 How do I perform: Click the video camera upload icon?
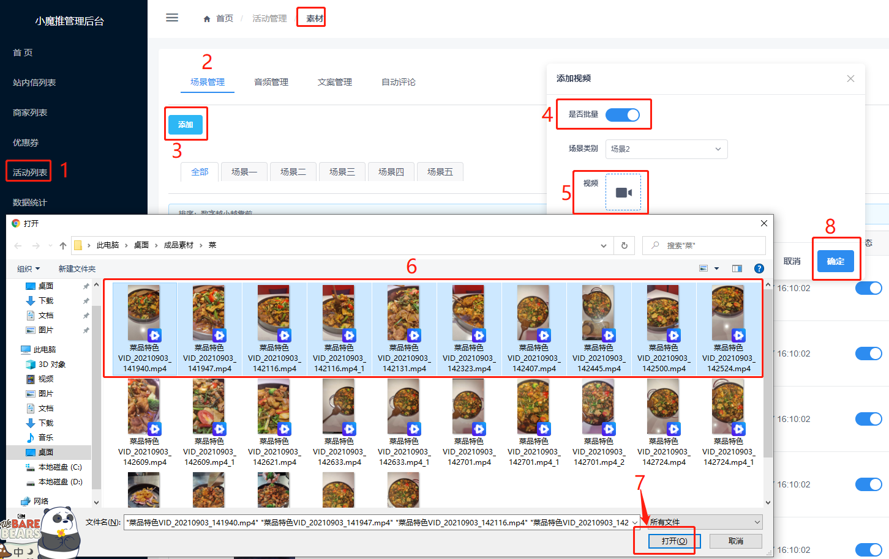623,193
